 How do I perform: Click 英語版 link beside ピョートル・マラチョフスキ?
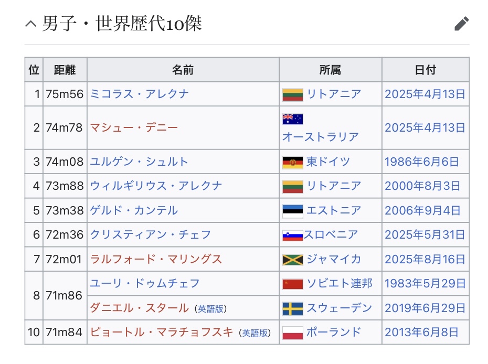click(x=257, y=333)
